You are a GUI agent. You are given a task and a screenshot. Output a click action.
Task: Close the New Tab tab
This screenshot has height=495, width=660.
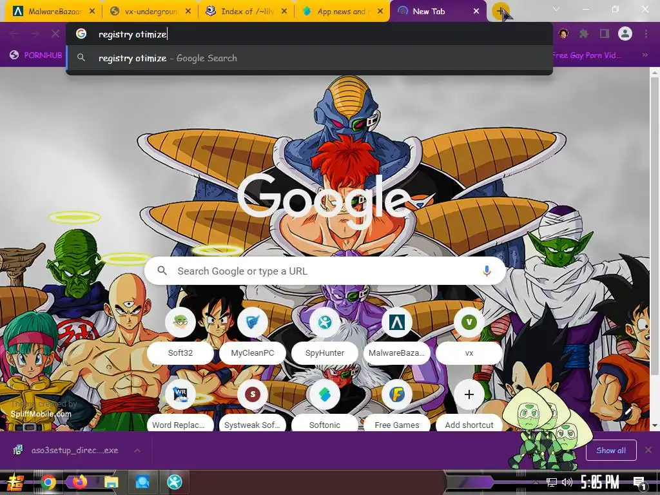click(x=476, y=12)
